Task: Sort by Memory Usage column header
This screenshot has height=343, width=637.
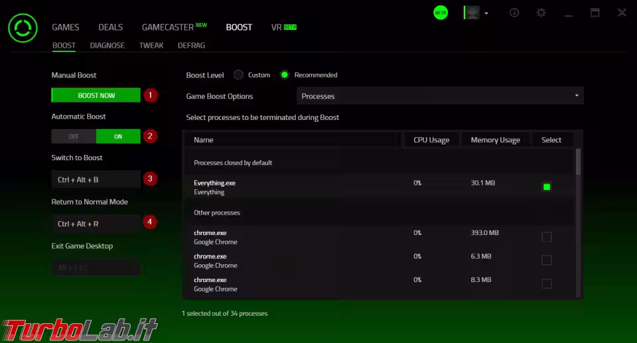Action: (x=495, y=140)
